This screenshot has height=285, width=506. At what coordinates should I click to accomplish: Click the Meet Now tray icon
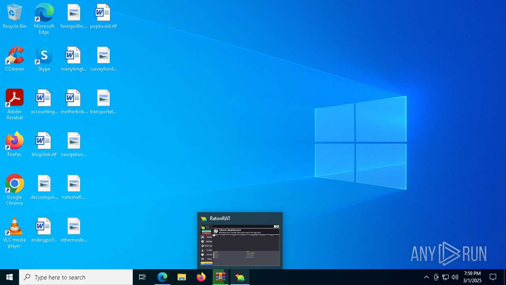click(x=436, y=277)
